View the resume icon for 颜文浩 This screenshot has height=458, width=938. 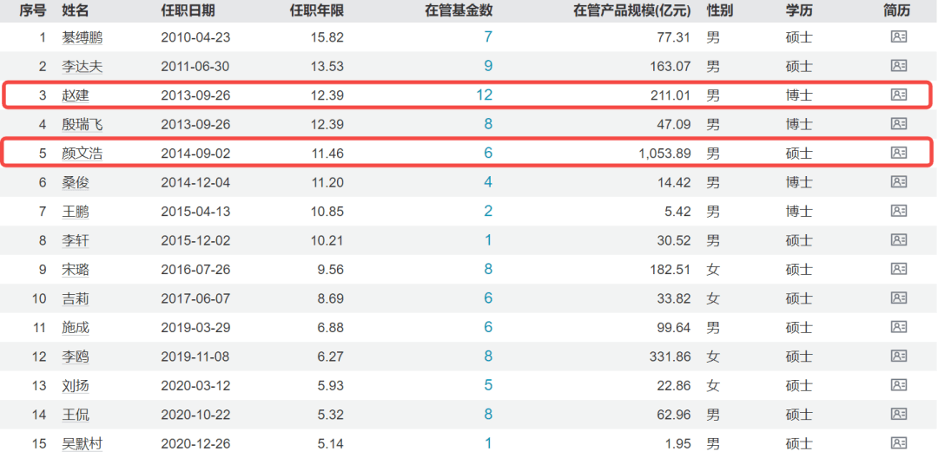[898, 153]
